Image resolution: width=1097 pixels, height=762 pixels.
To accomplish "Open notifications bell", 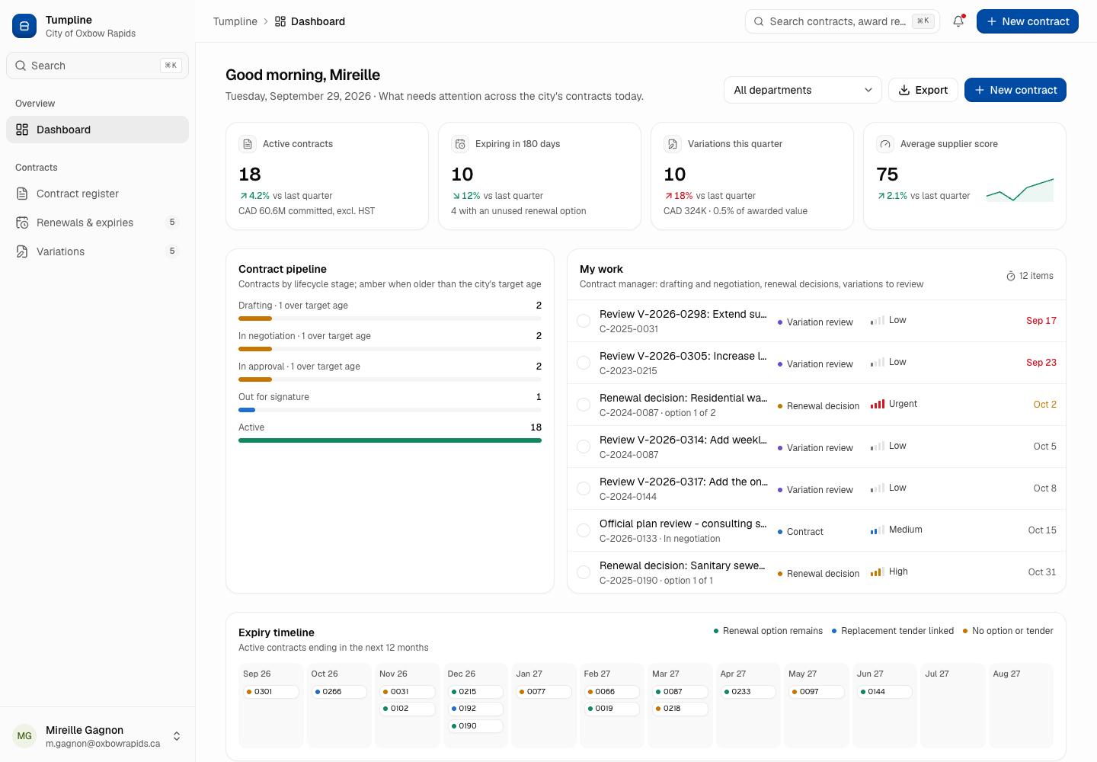I will (x=958, y=21).
